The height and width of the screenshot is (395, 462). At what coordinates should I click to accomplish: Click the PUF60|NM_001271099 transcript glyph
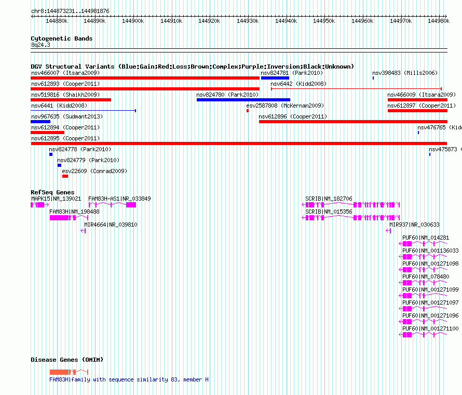click(423, 296)
